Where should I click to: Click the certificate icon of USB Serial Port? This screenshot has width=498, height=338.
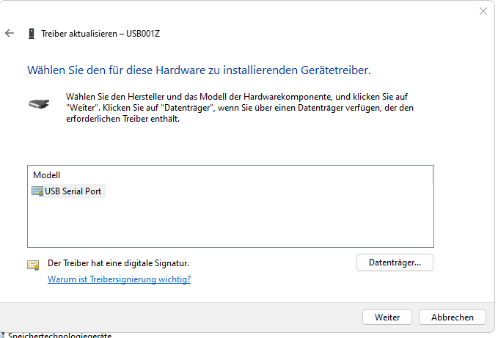pos(37,191)
